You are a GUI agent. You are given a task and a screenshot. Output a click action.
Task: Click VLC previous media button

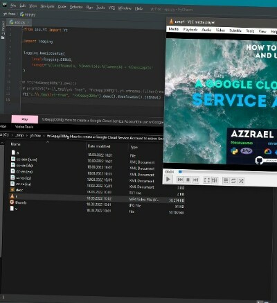tap(180, 180)
